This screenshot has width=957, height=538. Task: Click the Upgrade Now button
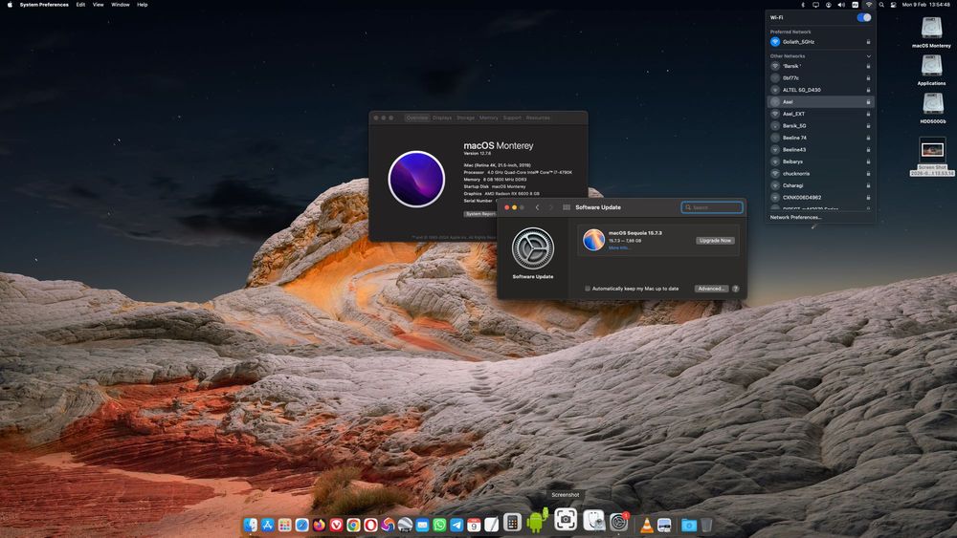pos(715,240)
